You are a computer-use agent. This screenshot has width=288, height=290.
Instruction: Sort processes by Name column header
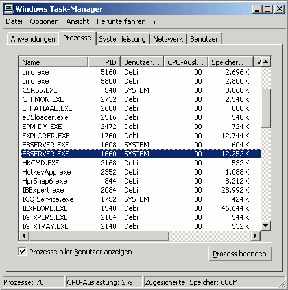(53, 62)
